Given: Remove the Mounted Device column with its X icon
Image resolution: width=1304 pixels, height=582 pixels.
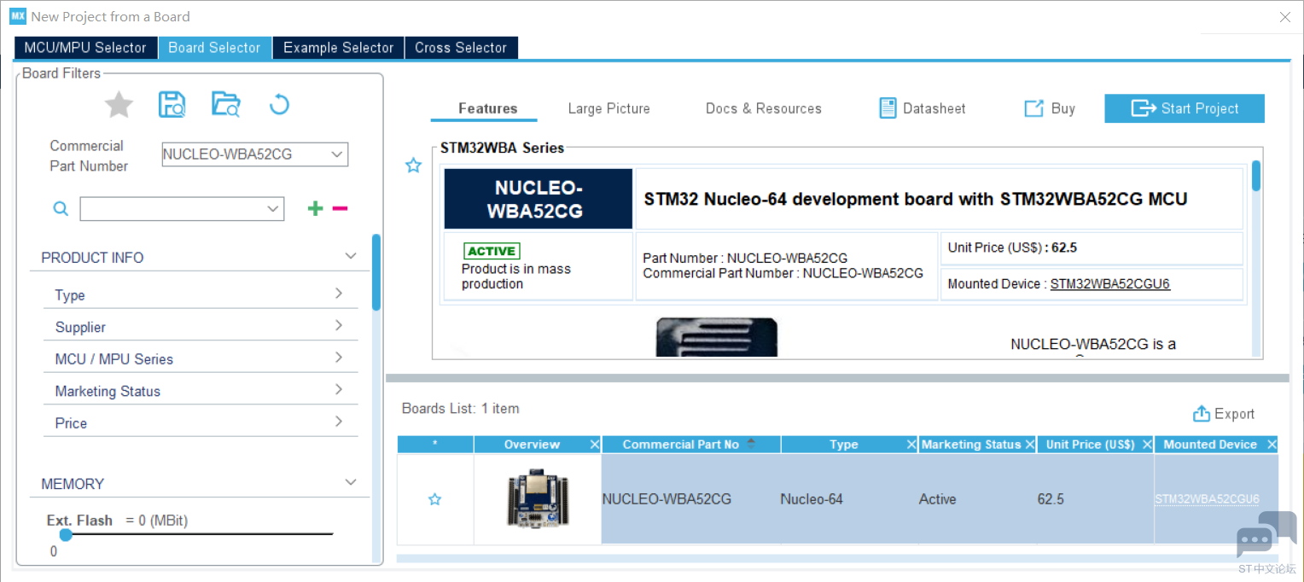Looking at the screenshot, I should [x=1272, y=445].
